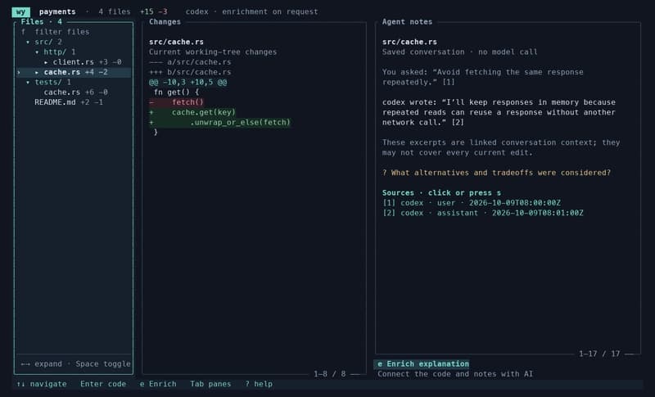Click the wy app badge
Image resolution: width=655 pixels, height=397 pixels.
point(20,11)
